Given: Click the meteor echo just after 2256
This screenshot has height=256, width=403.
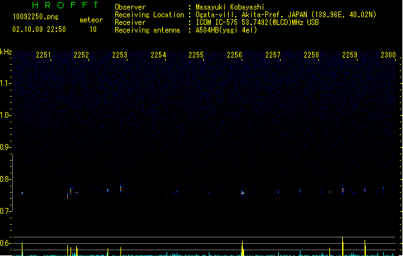Looking at the screenshot, I should [x=242, y=193].
